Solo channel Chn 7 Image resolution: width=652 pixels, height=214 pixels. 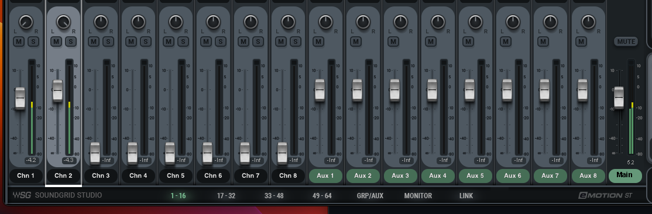click(x=258, y=42)
